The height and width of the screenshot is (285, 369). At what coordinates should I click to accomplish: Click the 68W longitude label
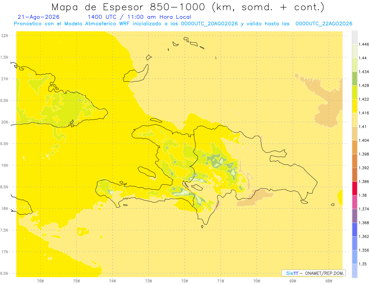pos(329,281)
